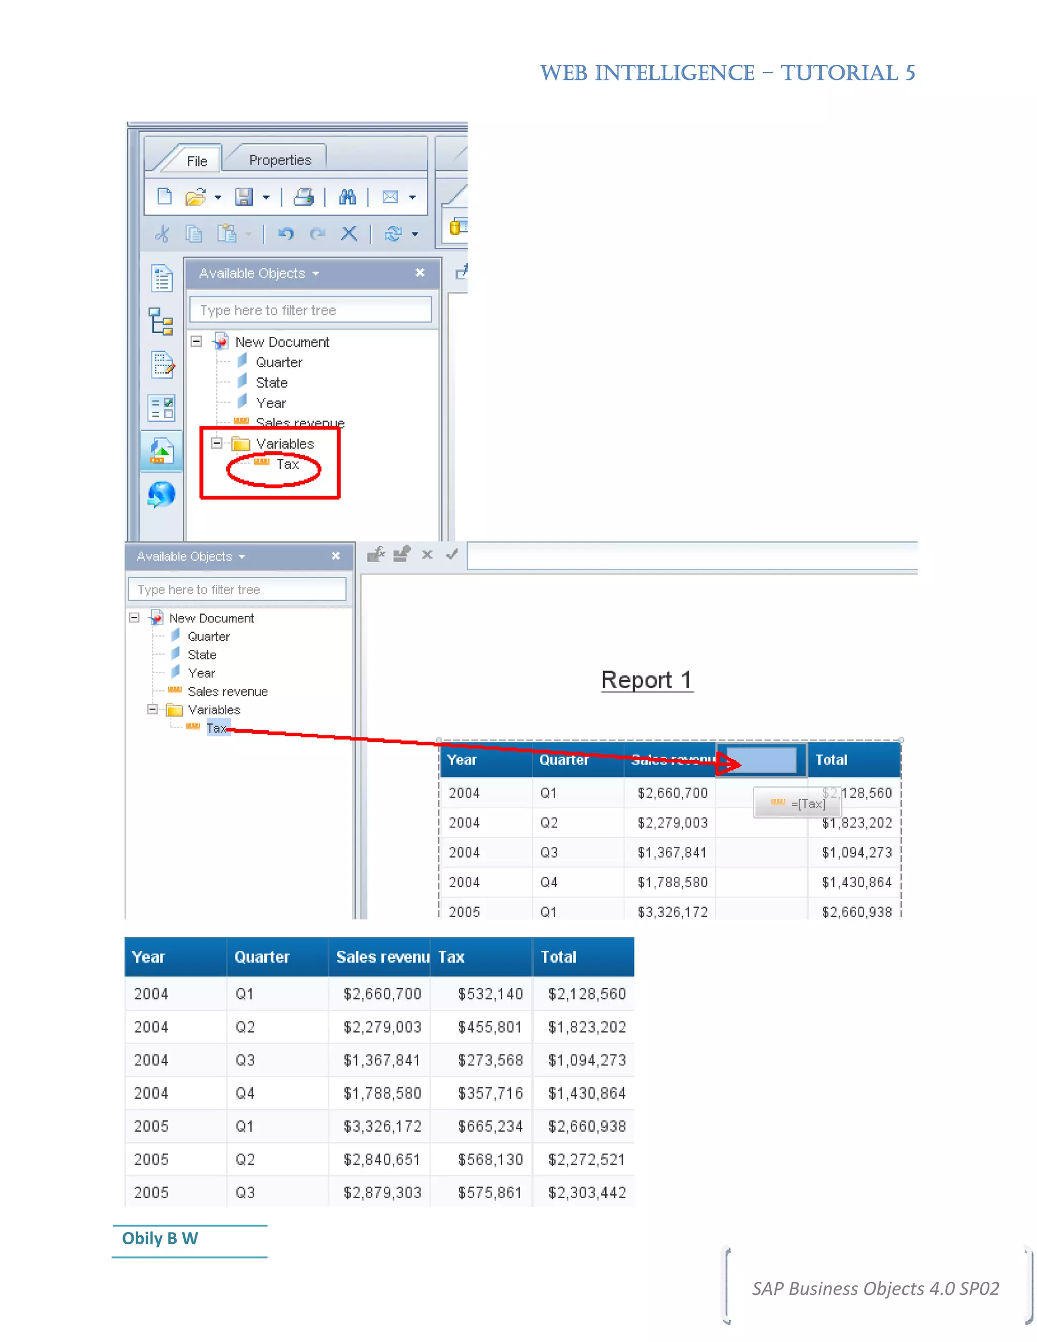Select Year in the lower object tree

[x=201, y=674]
